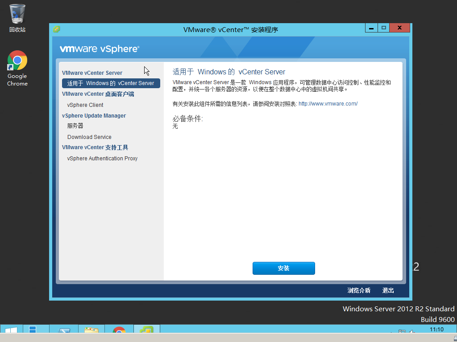The width and height of the screenshot is (457, 342).
Task: Open Recycle Bin desktop icon
Action: coord(17,18)
